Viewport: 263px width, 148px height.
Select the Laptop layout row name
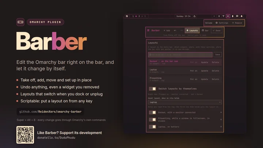pos(153,70)
